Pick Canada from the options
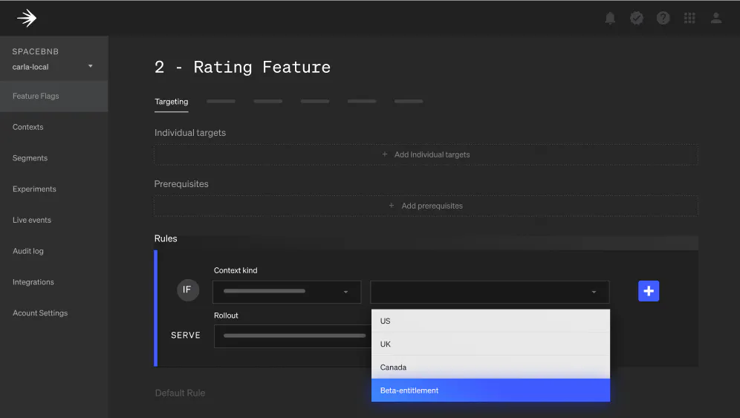This screenshot has width=740, height=418. coord(490,367)
